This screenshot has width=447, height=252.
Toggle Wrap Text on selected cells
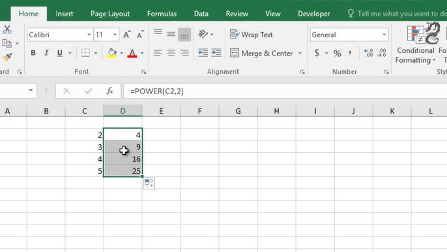251,35
